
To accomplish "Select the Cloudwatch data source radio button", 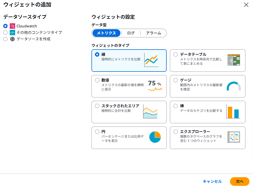I will 5,26.
